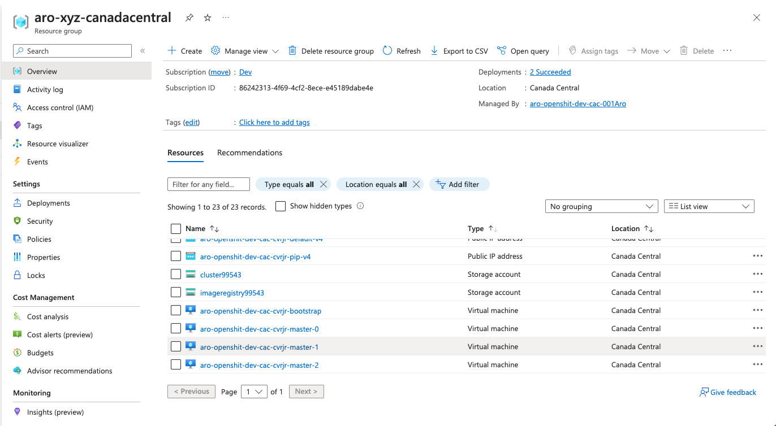Open the 2 Succeeded deployments link
Viewport: 776px width, 426px height.
[x=550, y=72]
